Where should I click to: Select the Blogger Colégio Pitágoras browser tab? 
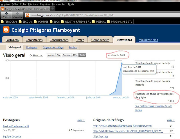25,9
